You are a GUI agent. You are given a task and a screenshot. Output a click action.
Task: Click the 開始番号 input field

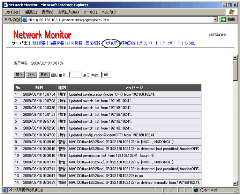click(x=75, y=75)
